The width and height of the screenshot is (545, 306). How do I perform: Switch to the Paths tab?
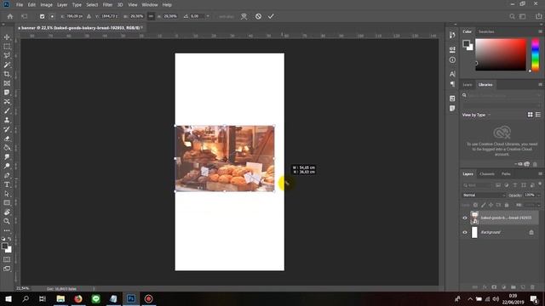pyautogui.click(x=506, y=173)
